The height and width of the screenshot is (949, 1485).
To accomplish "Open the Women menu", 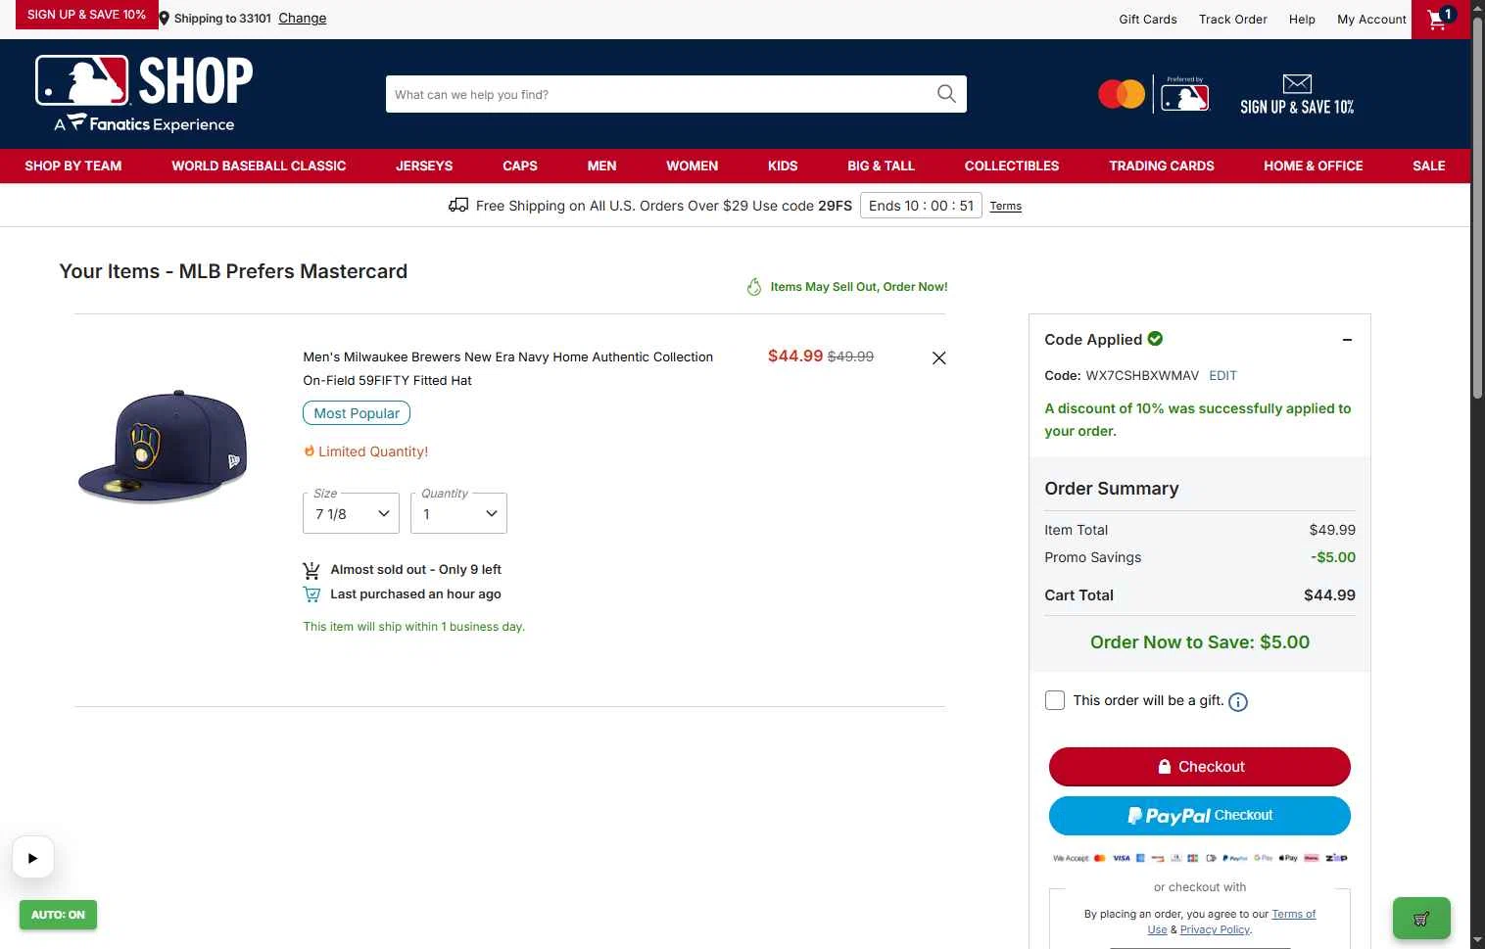I will pos(693,166).
